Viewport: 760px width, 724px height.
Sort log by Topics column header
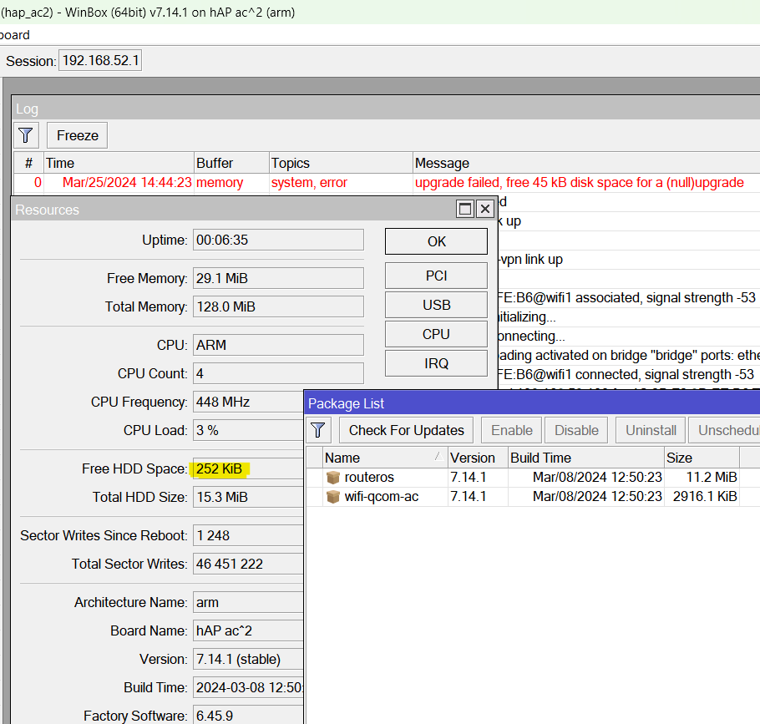[341, 164]
